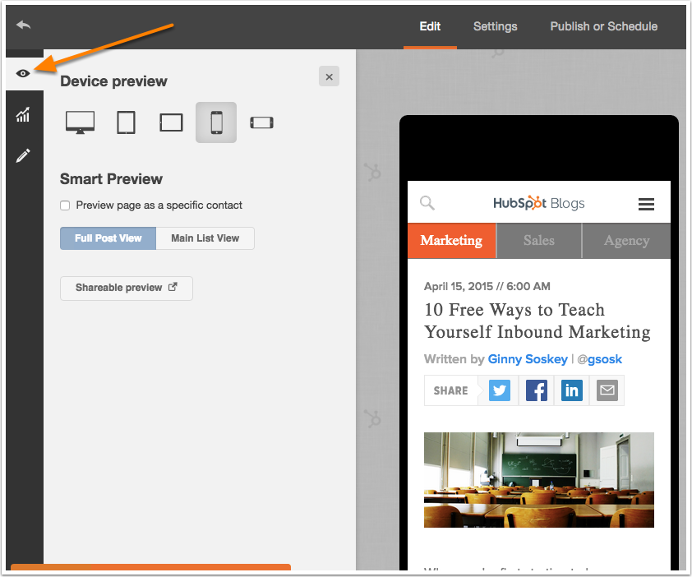The width and height of the screenshot is (692, 577).
Task: Go to the Edit tab
Action: click(430, 26)
